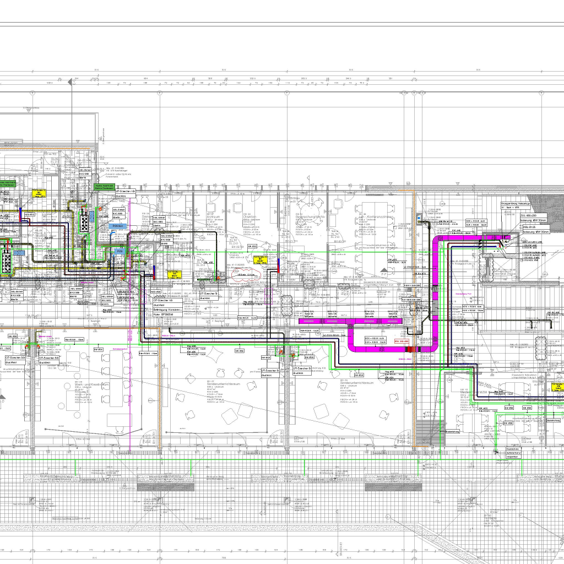Click the "Arztraum" room label
564x564 pixels.
click(x=213, y=217)
